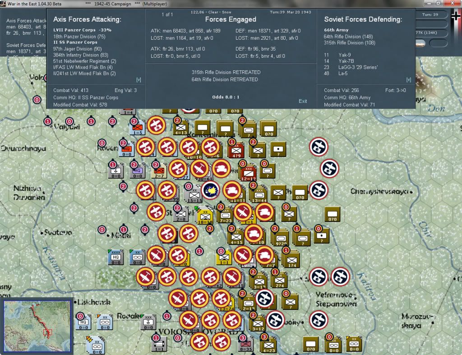The image size is (462, 355).
Task: Click the La-5 aircraft row
Action: pos(336,74)
